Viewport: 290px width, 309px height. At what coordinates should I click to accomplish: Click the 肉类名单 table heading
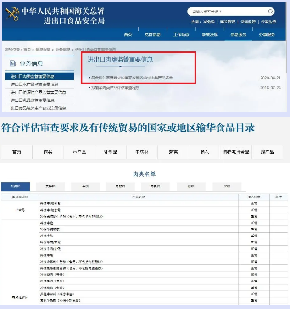point(145,174)
